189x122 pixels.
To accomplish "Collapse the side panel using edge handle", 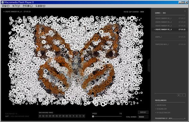I will pos(149,65).
